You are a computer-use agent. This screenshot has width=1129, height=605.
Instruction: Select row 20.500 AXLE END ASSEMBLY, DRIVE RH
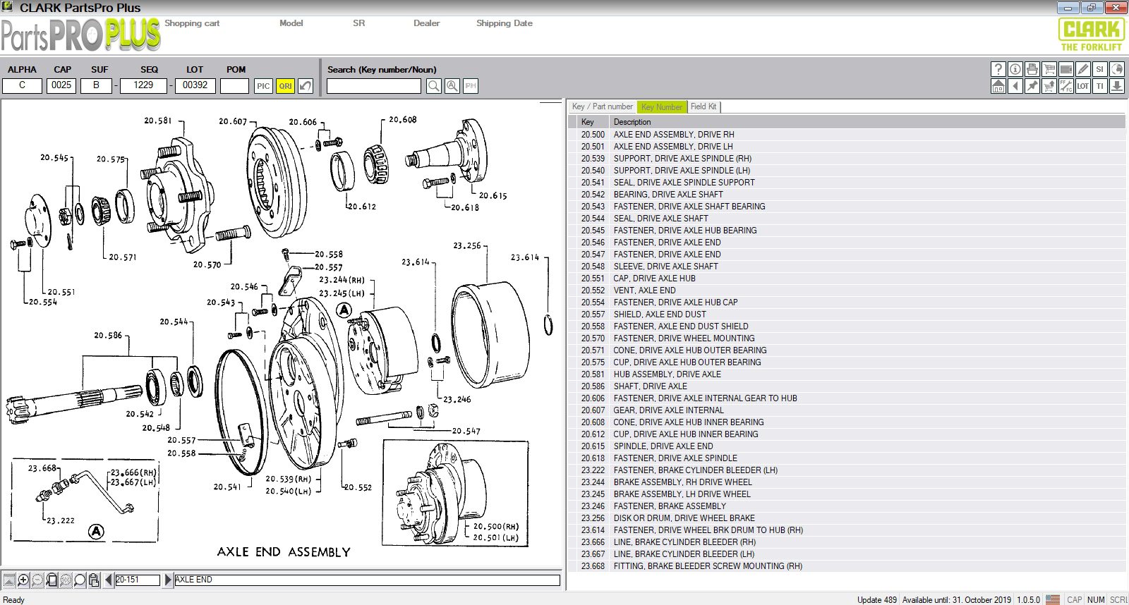(x=847, y=135)
